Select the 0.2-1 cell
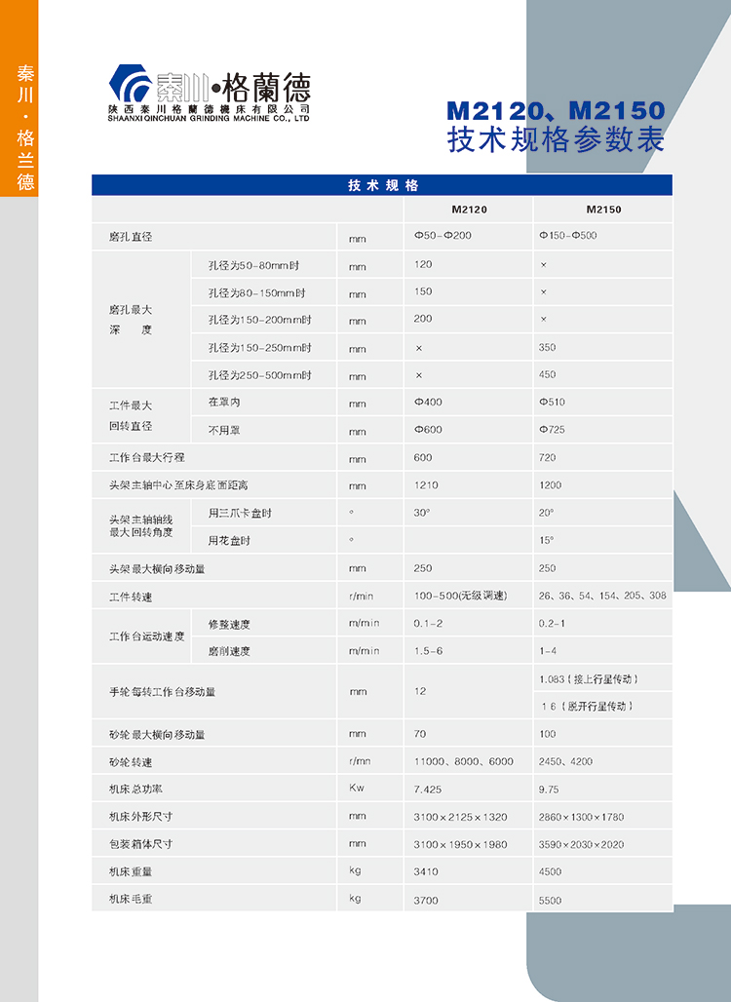 tap(552, 623)
